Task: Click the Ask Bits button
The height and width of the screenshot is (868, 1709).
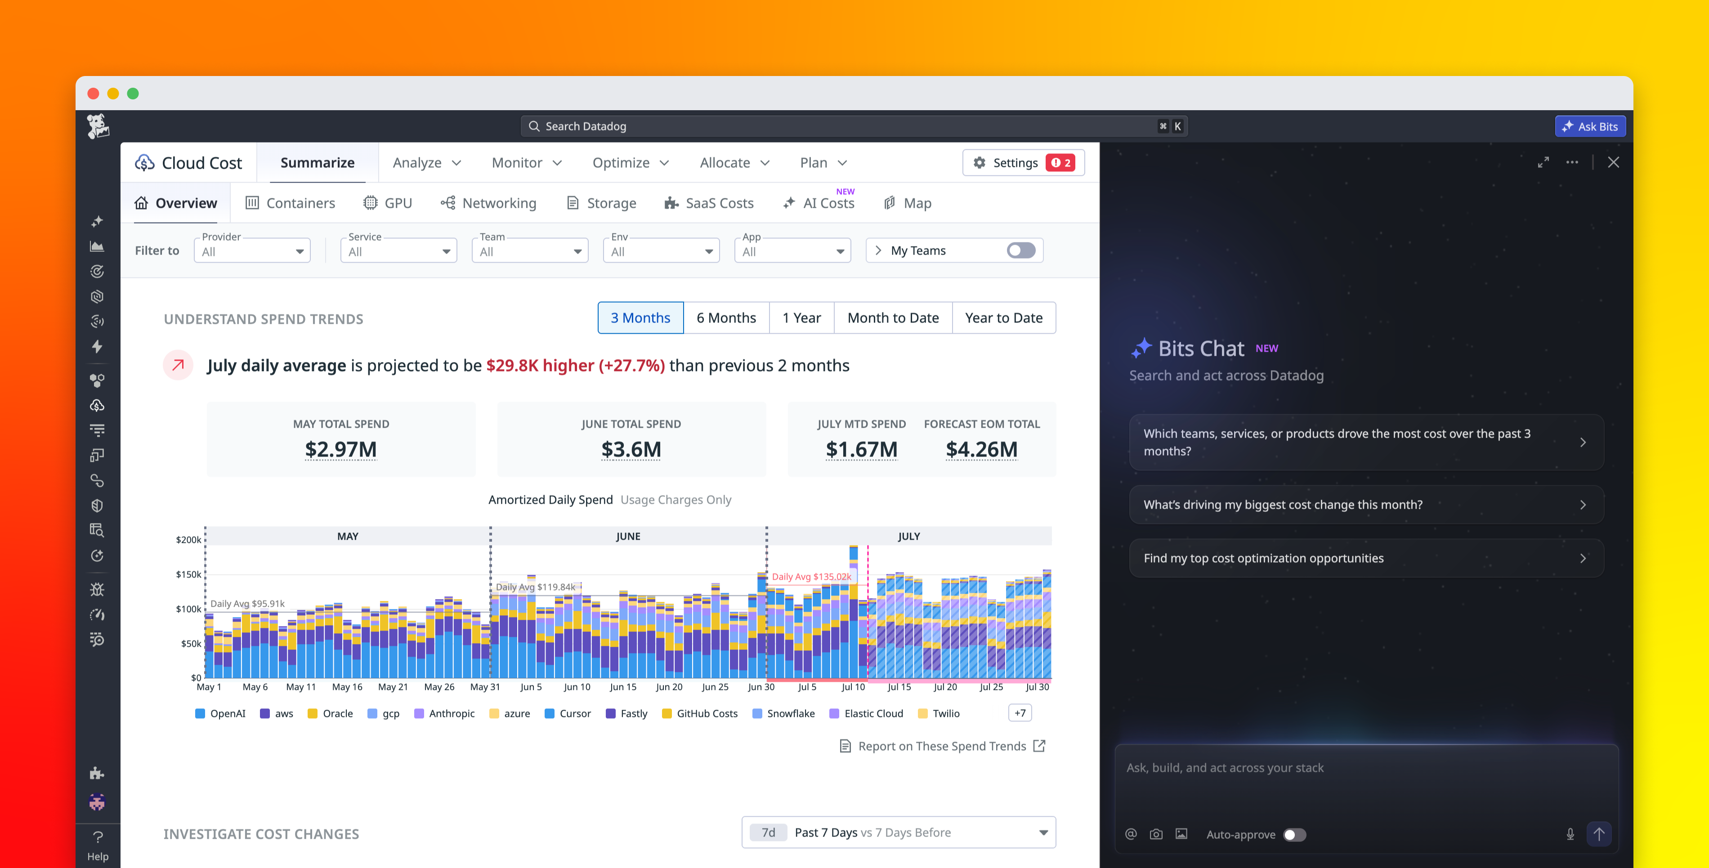Action: (1589, 126)
